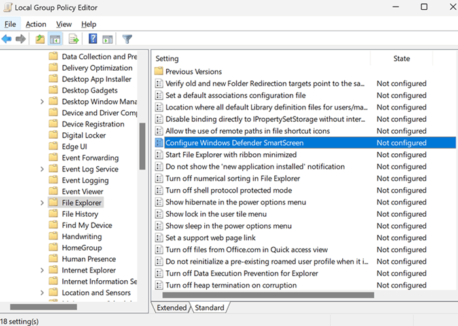This screenshot has width=458, height=326.
Task: Click folder icon beside Desktop Gadgets
Action: 53,90
